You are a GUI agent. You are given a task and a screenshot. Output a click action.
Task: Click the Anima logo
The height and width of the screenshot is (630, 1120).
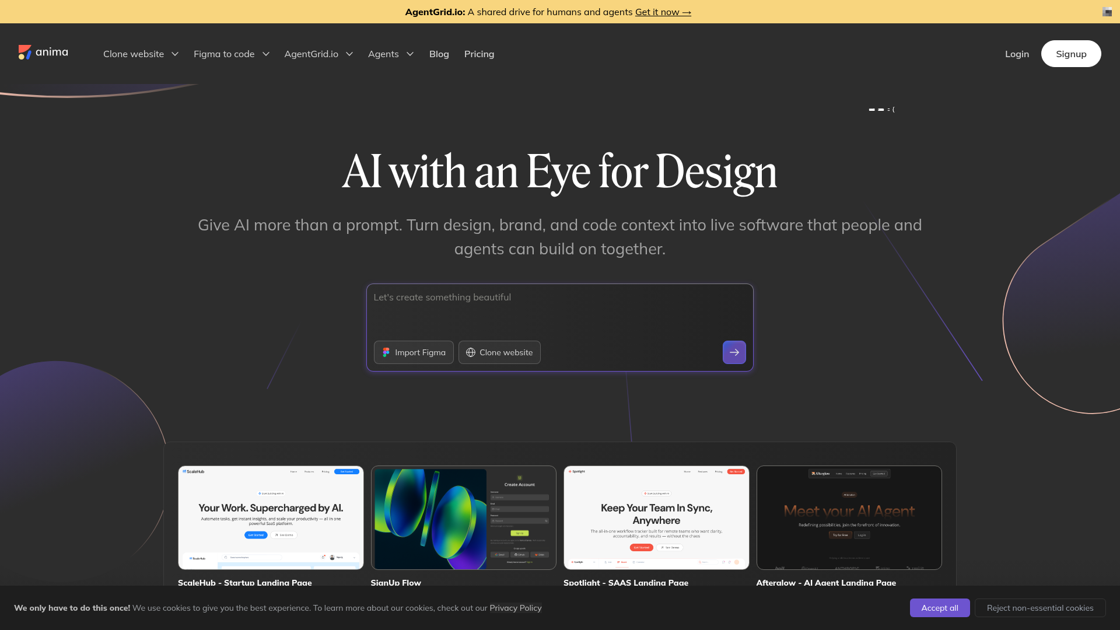pyautogui.click(x=43, y=52)
